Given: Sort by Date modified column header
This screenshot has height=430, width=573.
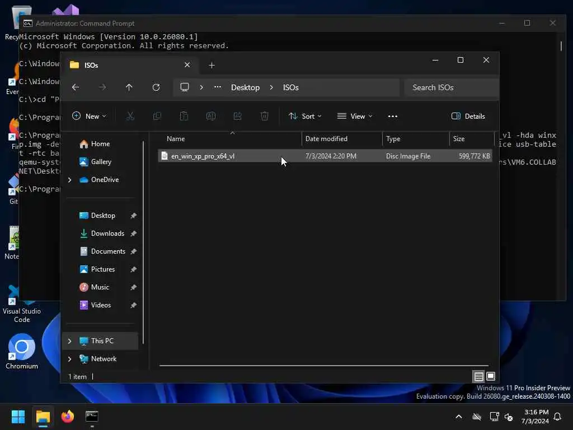Looking at the screenshot, I should pyautogui.click(x=342, y=139).
